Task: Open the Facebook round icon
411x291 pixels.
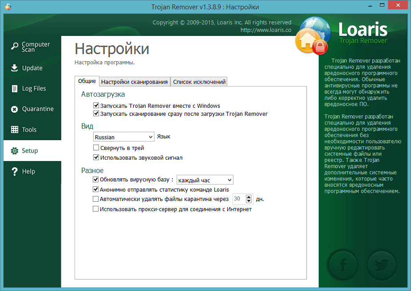Action: (343, 265)
